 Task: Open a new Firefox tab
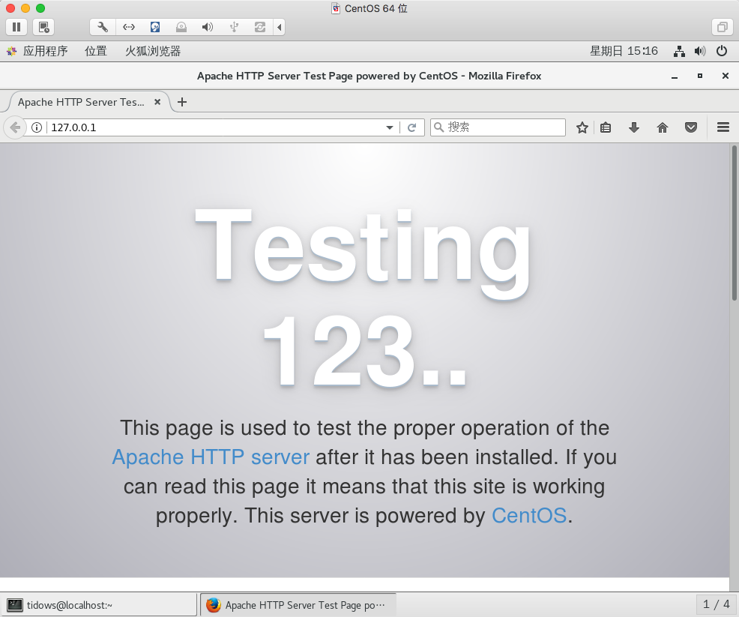(182, 102)
